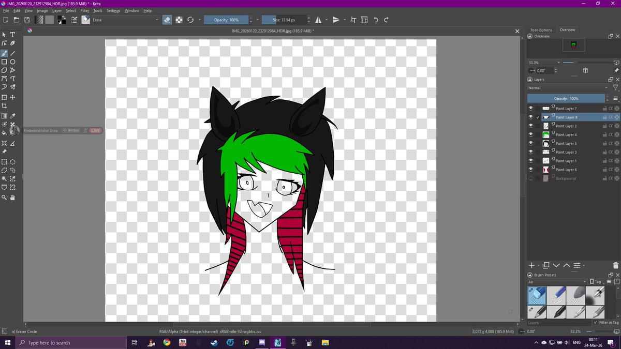
Task: Select the Pan hand tool
Action: [13, 198]
